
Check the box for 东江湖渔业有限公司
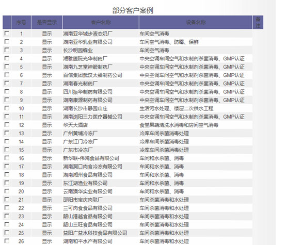[x=7, y=183]
